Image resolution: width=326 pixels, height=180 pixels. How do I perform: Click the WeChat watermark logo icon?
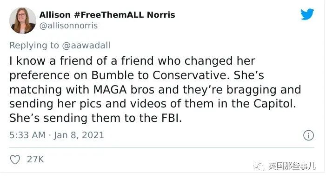point(259,166)
